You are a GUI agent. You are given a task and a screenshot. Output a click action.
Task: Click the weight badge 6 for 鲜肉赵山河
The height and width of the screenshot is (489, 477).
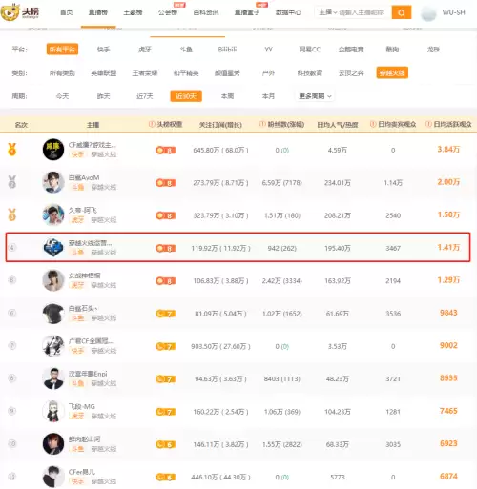click(x=165, y=444)
